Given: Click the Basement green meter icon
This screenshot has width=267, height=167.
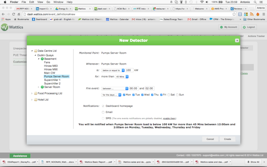Looking at the screenshot, I should coord(42,59).
